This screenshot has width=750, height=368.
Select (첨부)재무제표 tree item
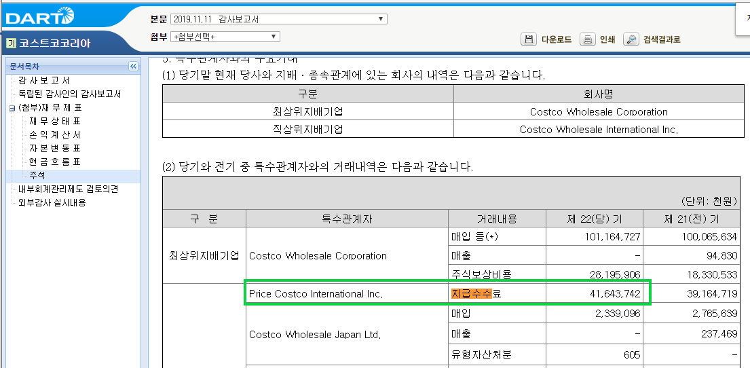50,108
